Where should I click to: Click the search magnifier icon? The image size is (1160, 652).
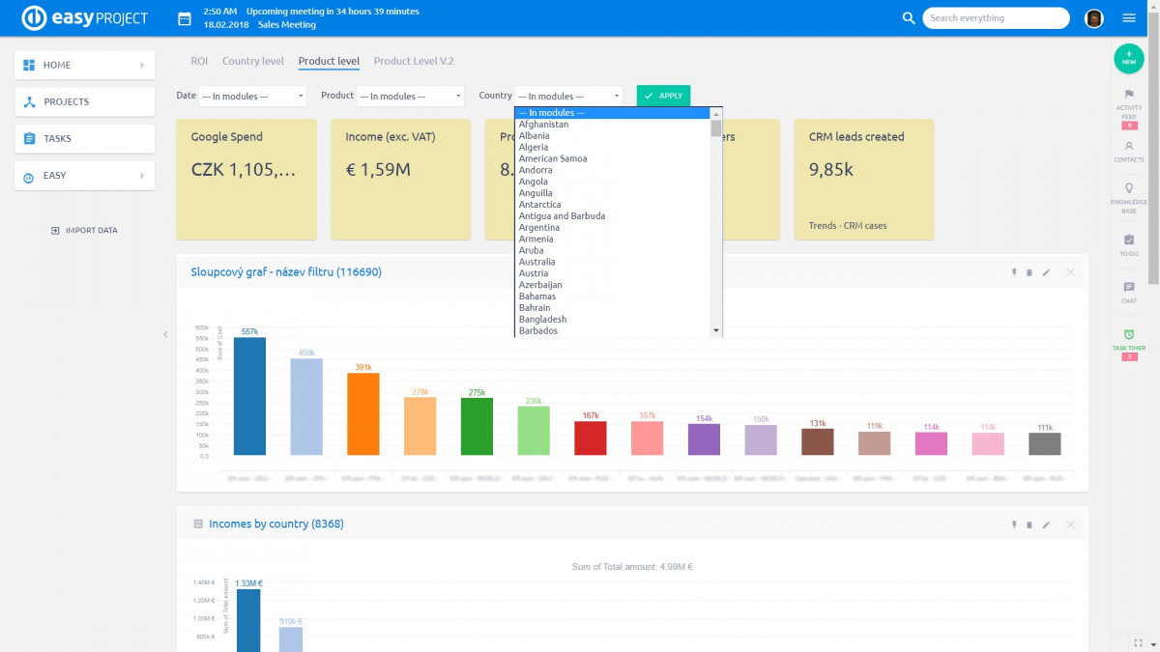point(908,17)
